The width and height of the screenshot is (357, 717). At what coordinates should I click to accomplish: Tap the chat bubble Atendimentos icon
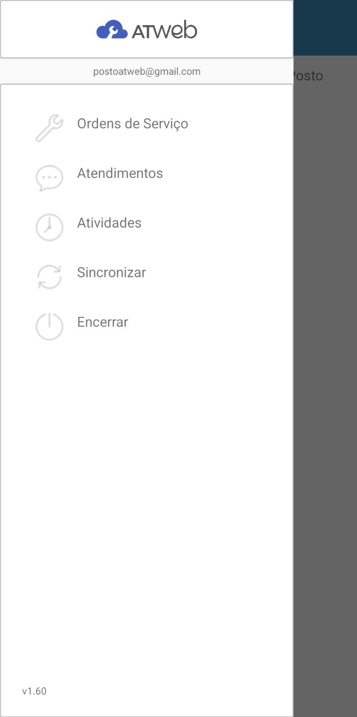[49, 177]
